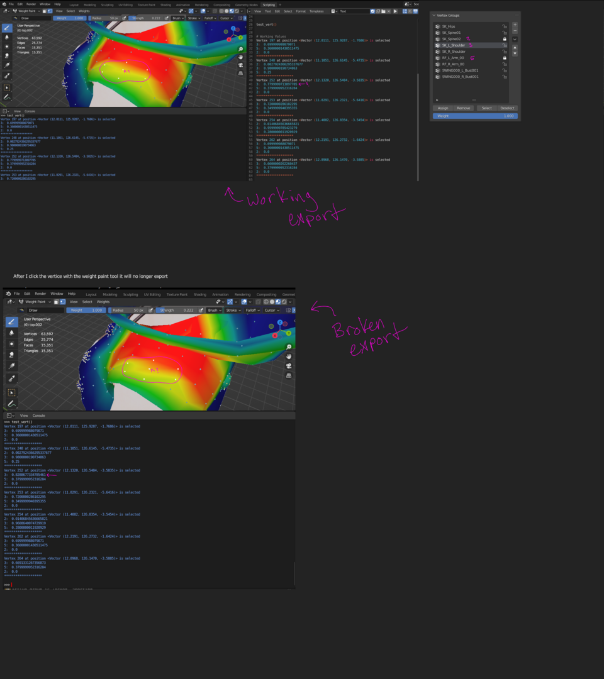The width and height of the screenshot is (604, 679).
Task: Run the script with the play button
Action: [x=395, y=11]
